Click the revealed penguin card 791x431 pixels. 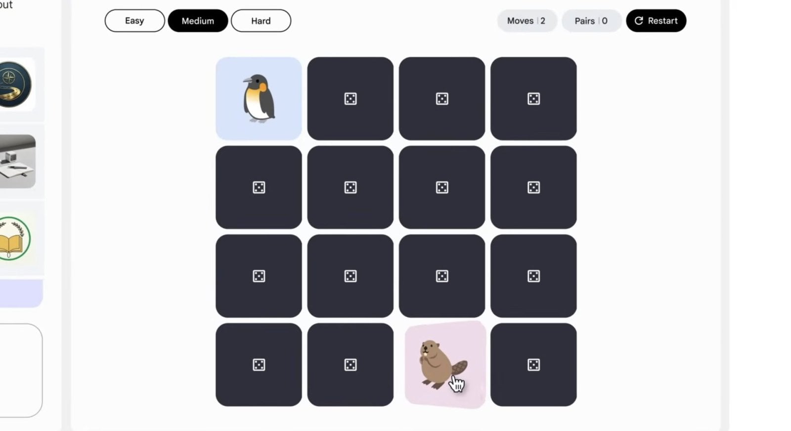click(259, 98)
